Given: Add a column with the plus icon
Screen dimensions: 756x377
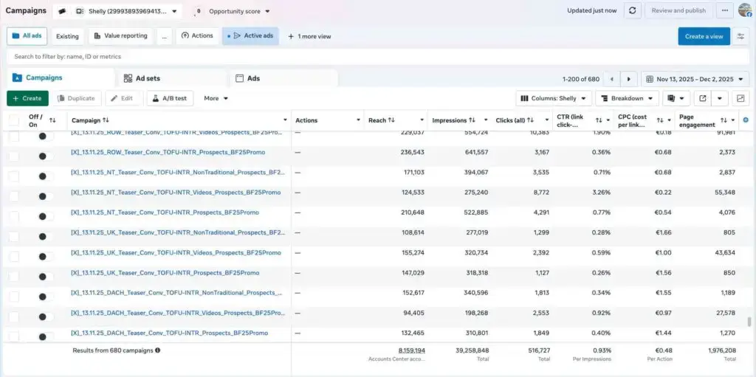Looking at the screenshot, I should pyautogui.click(x=746, y=120).
